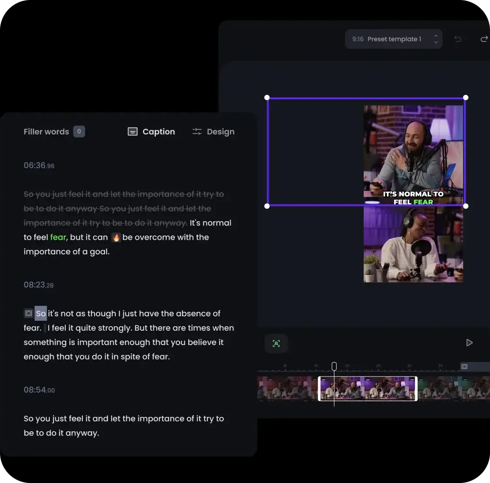The image size is (490, 483).
Task: Open the Design panel via its sliders icon
Action: 197,131
